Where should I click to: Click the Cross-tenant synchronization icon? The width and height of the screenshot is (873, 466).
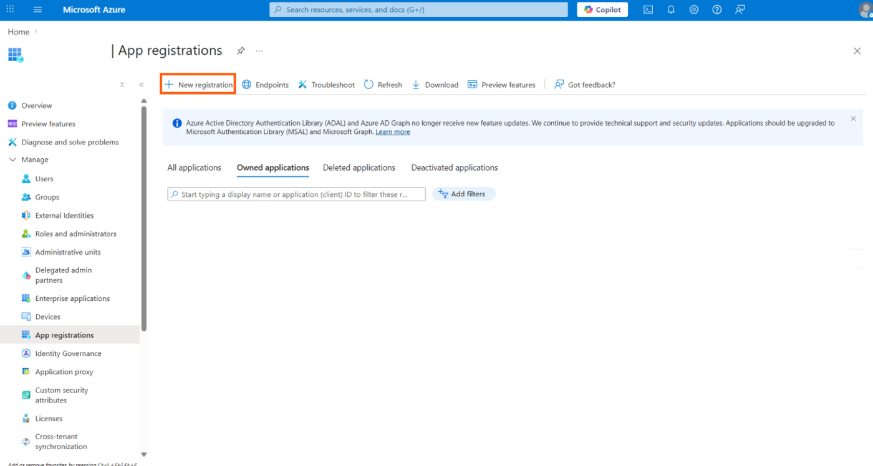coord(26,442)
